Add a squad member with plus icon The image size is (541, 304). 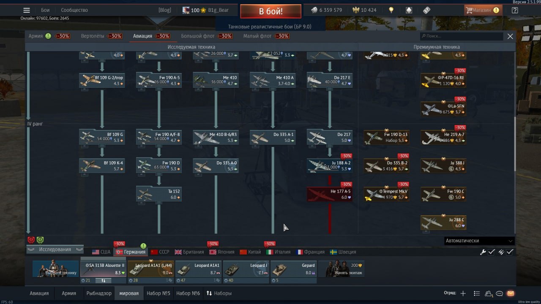point(463,293)
